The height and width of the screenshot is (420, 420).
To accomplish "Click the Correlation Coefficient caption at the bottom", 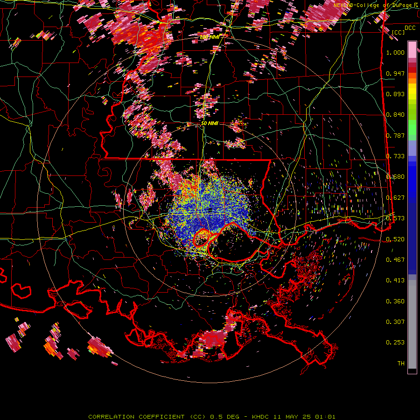I will 211,417.
